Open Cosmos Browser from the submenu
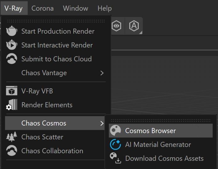This screenshot has width=218, height=169. click(x=161, y=131)
